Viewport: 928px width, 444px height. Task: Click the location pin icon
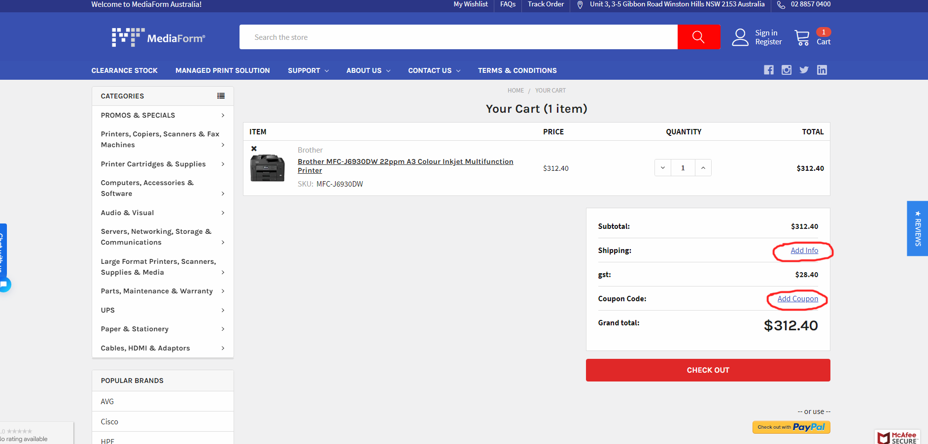(x=580, y=4)
